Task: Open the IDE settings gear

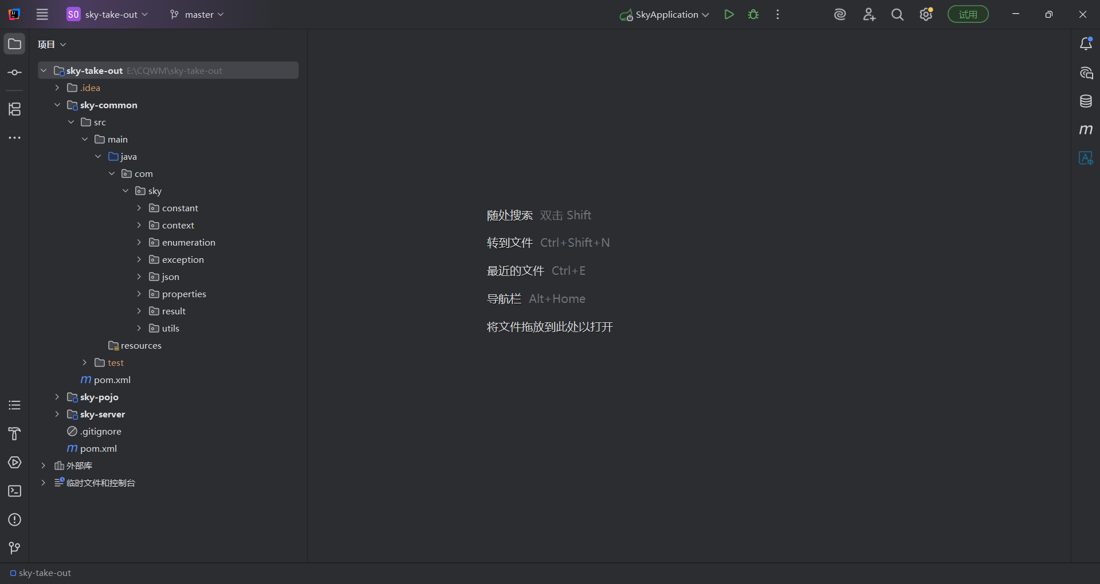Action: pyautogui.click(x=926, y=15)
